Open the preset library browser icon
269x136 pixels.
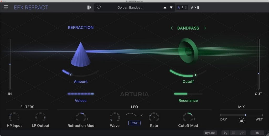(x=89, y=7)
